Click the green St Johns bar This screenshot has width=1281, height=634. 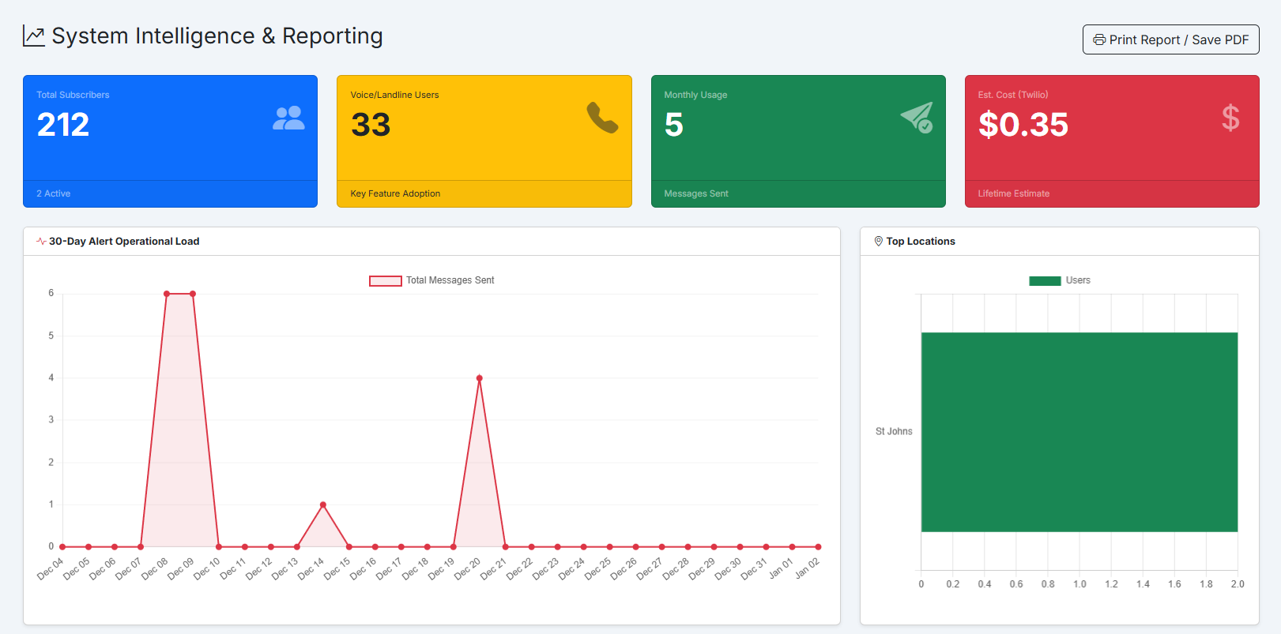(x=1079, y=432)
